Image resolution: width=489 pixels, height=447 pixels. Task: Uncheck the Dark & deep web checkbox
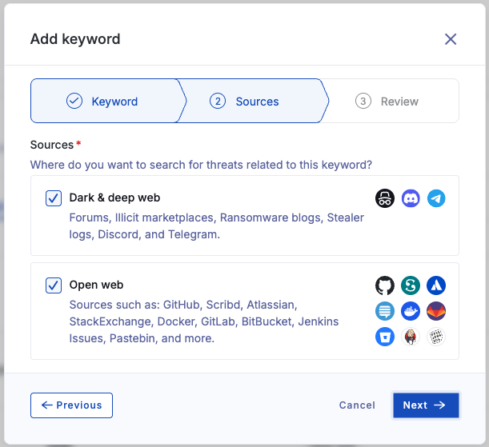click(54, 198)
